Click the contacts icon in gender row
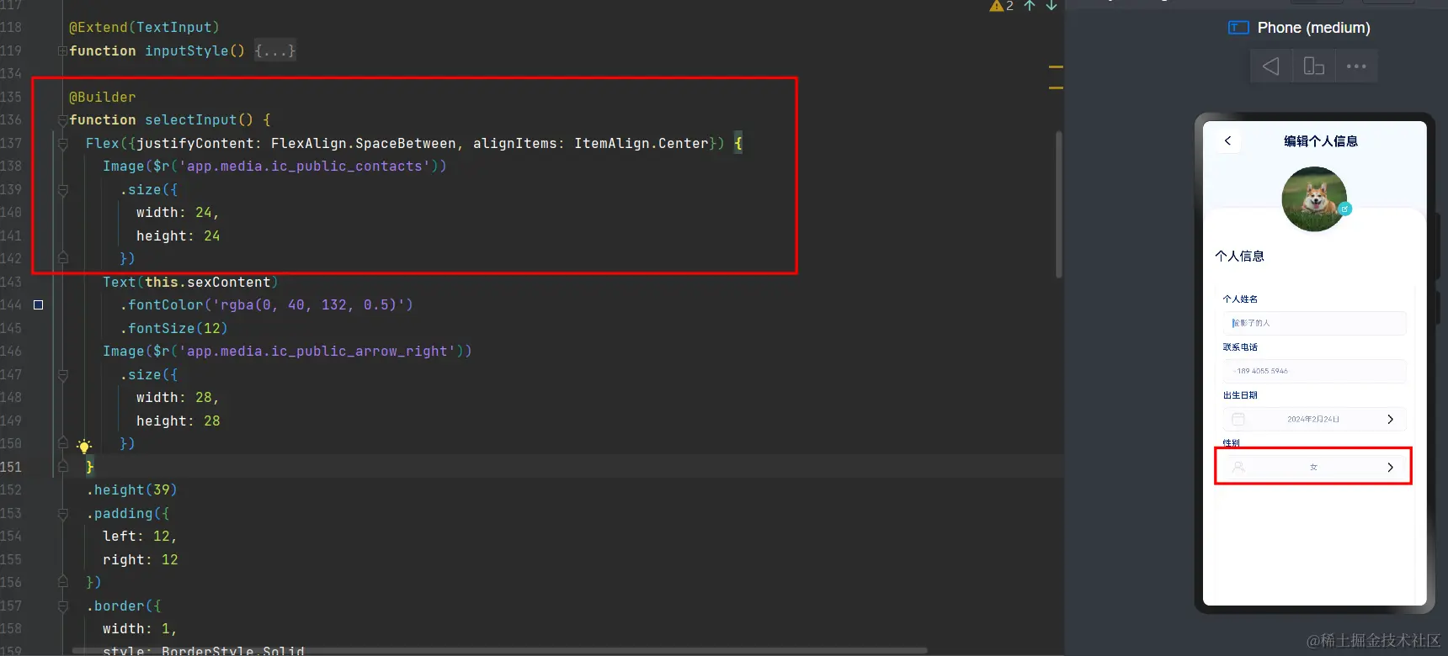1448x656 pixels. click(x=1238, y=467)
